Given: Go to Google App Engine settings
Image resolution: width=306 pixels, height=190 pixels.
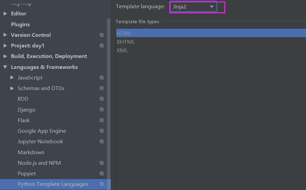Looking at the screenshot, I should 42,131.
